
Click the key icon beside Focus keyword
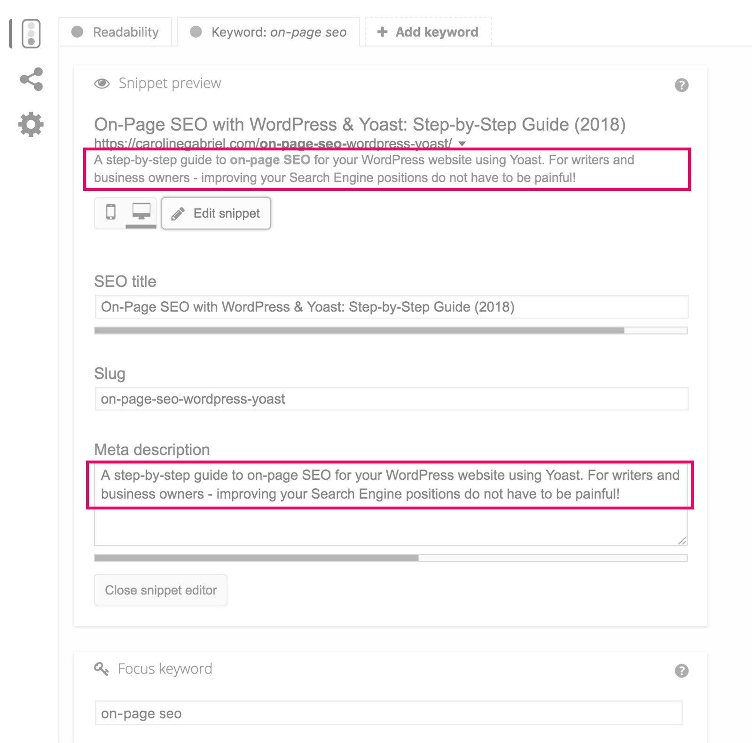coord(102,668)
